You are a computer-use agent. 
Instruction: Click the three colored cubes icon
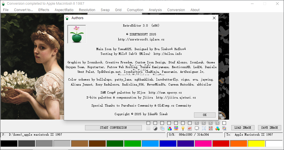pos(217,128)
